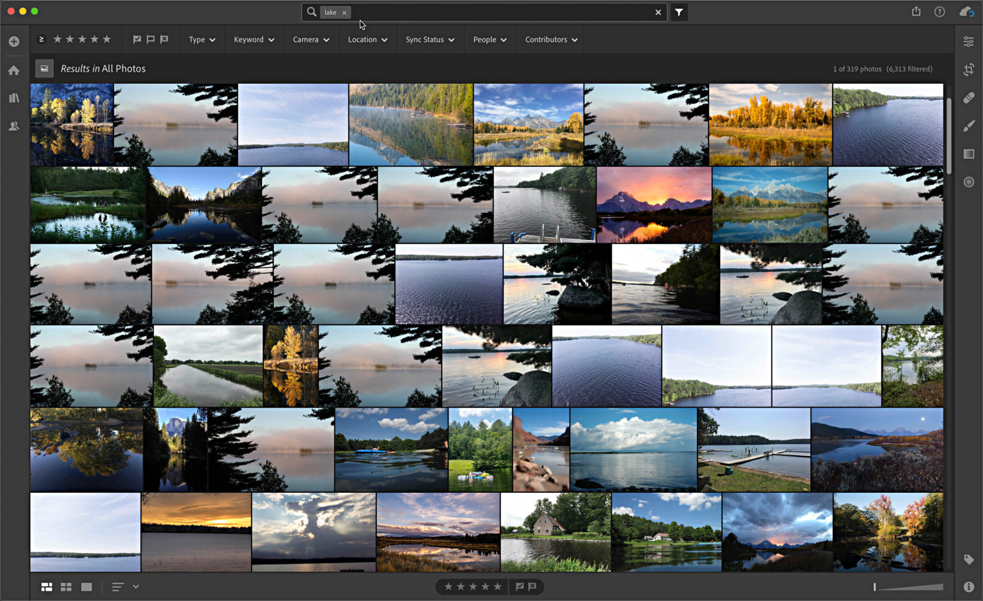
Task: Open the People view sidebar icon
Action: pyautogui.click(x=13, y=126)
